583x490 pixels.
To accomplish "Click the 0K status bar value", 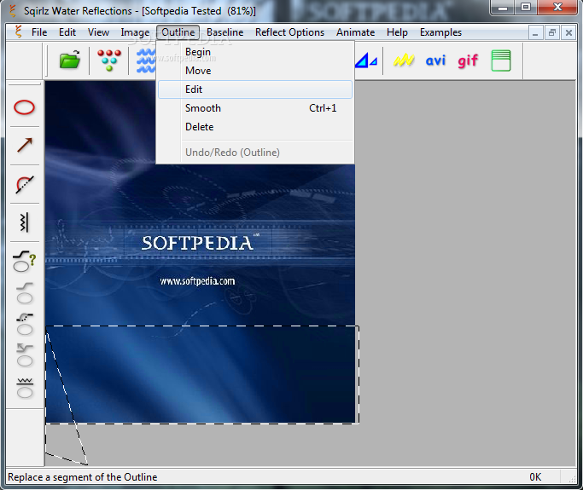I will coord(535,477).
